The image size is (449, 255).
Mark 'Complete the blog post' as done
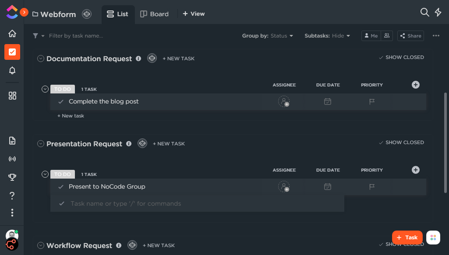61,102
